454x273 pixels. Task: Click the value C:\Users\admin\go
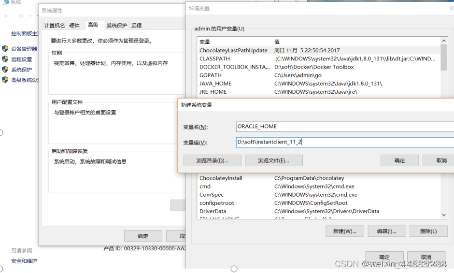(x=298, y=75)
